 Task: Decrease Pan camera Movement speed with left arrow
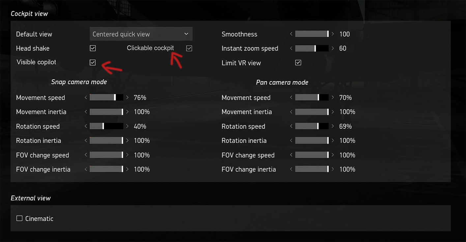(291, 98)
